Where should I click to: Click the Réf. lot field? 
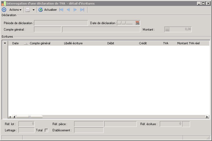26,124
